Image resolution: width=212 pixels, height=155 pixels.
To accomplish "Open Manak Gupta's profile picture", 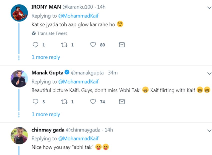I will (x=19, y=78).
